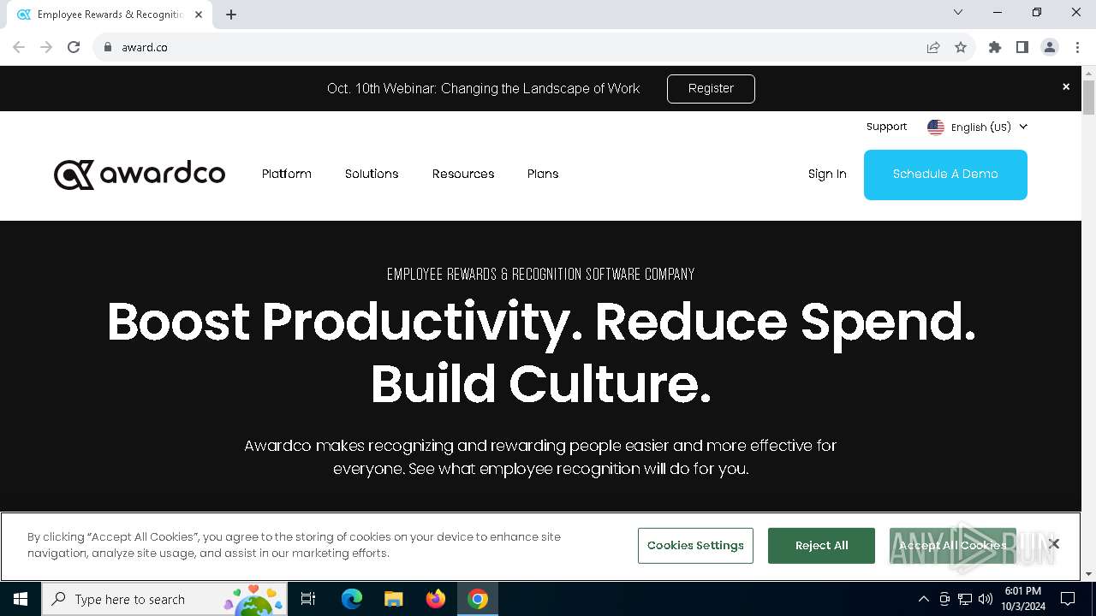Click the browser forward arrow
The width and height of the screenshot is (1096, 616).
click(46, 47)
